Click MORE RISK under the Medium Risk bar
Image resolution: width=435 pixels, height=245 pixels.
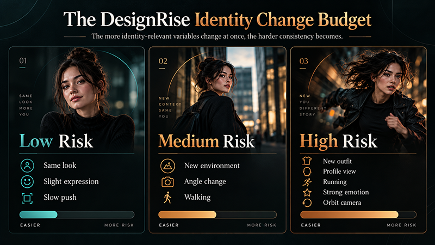coord(262,225)
